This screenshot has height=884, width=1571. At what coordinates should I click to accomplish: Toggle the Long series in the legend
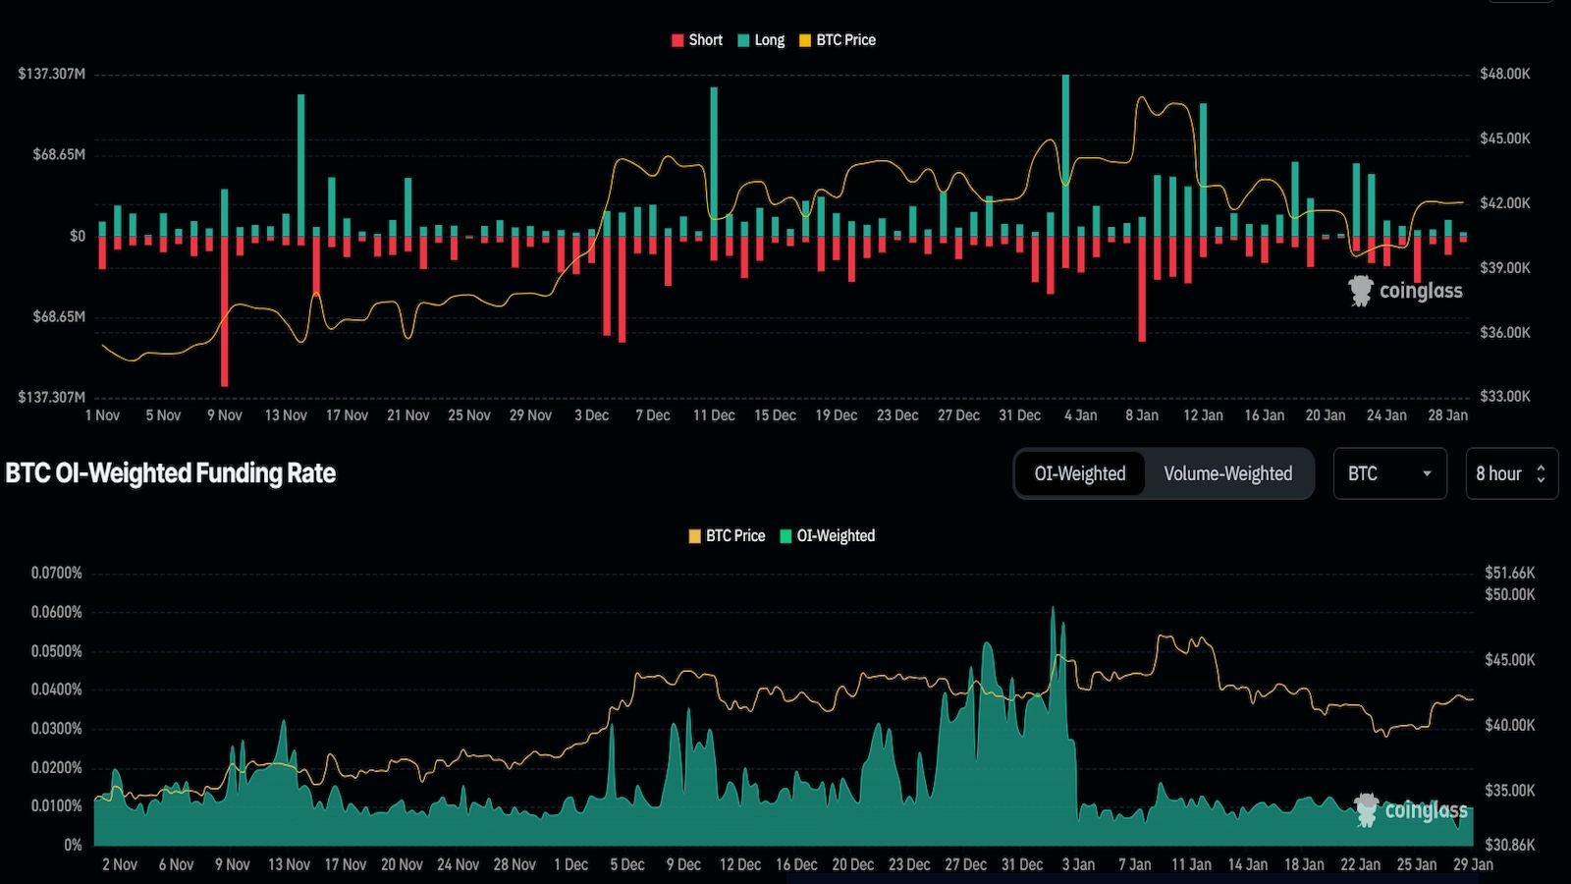764,40
